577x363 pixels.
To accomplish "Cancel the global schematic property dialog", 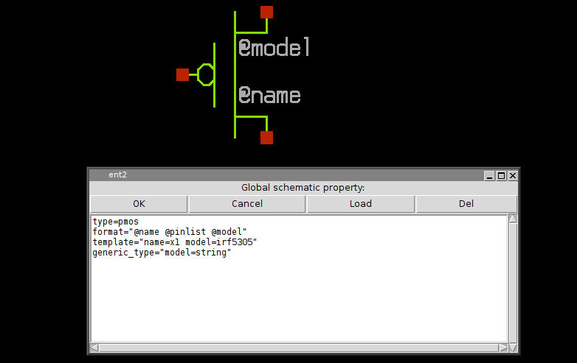I will coord(247,204).
